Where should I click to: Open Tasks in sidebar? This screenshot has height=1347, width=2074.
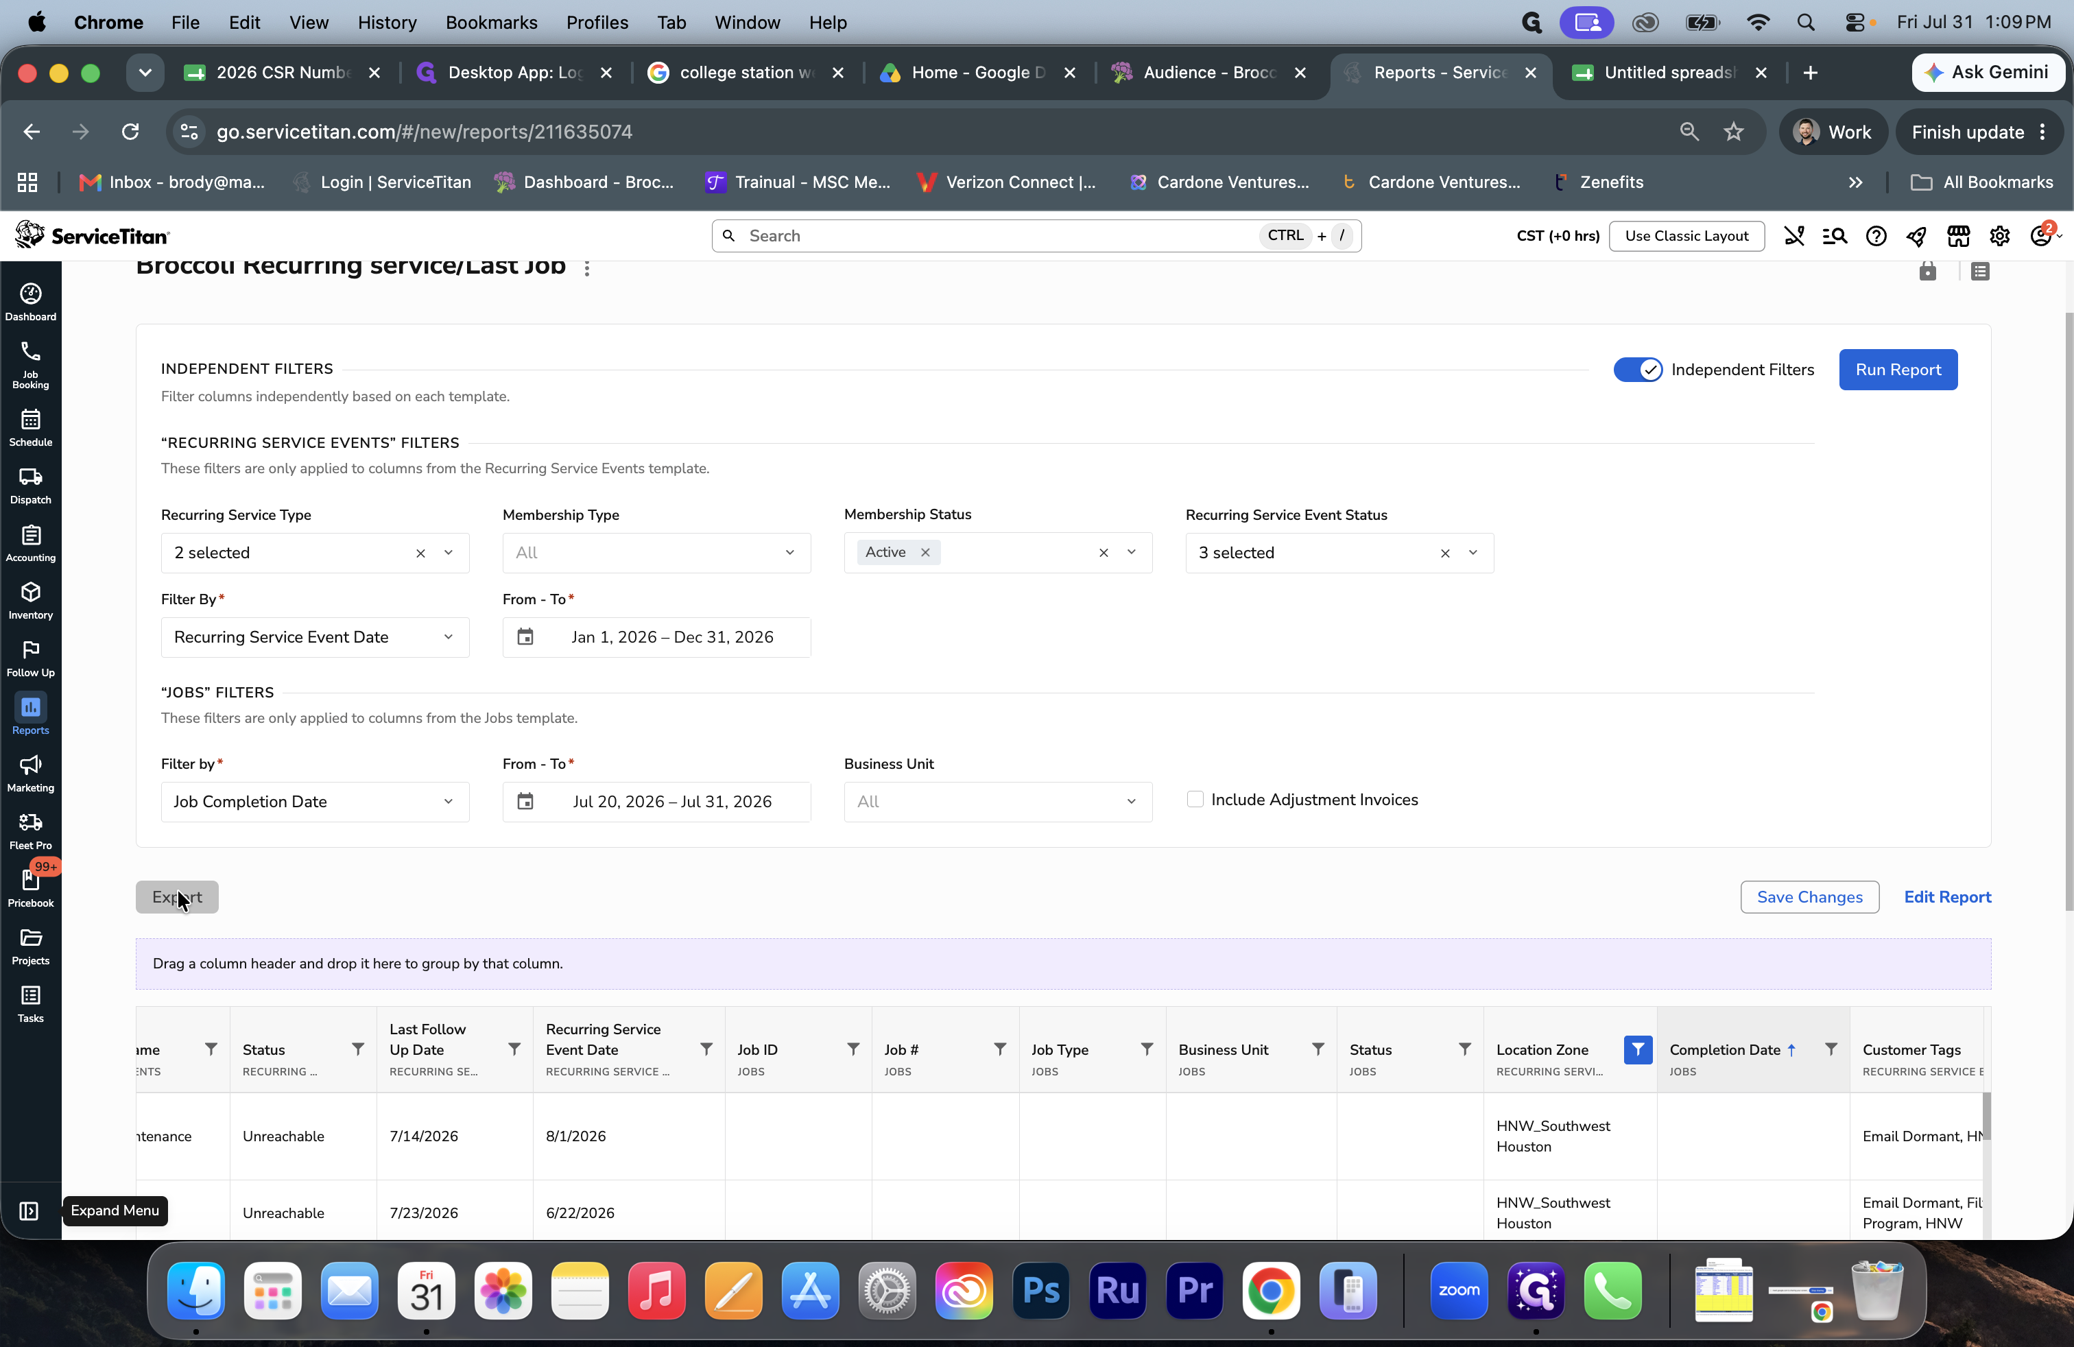coord(30,1003)
